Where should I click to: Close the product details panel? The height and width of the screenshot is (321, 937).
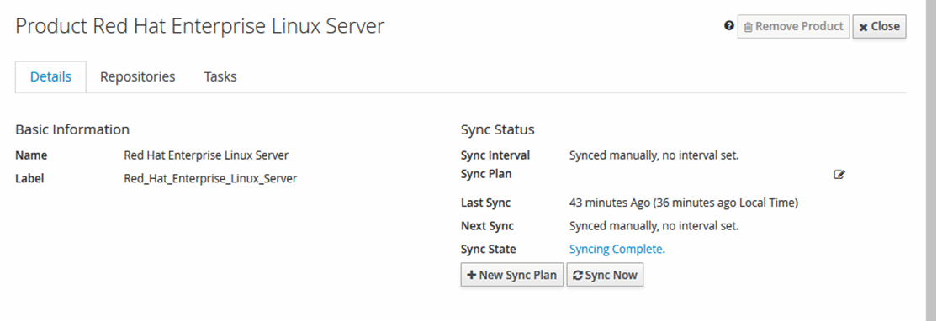pyautogui.click(x=879, y=27)
